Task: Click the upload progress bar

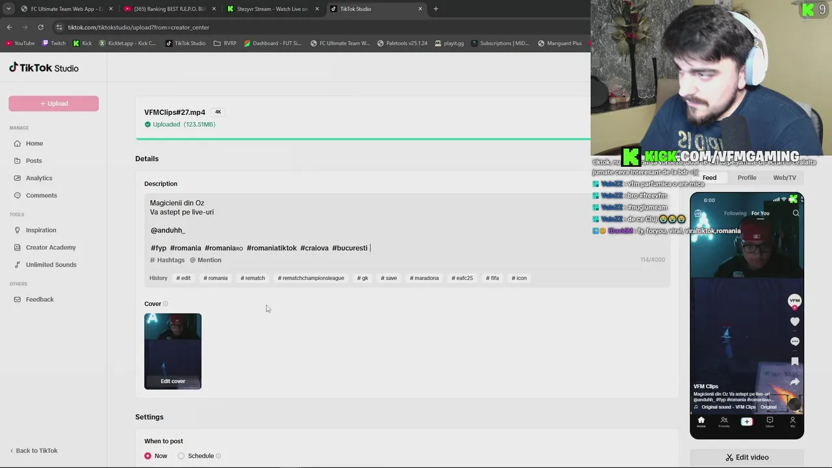Action: tap(363, 138)
